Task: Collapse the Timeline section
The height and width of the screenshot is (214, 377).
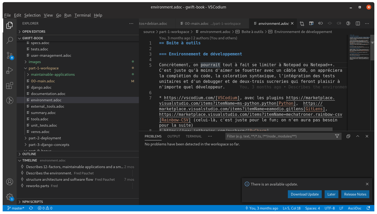Action: click(x=30, y=160)
